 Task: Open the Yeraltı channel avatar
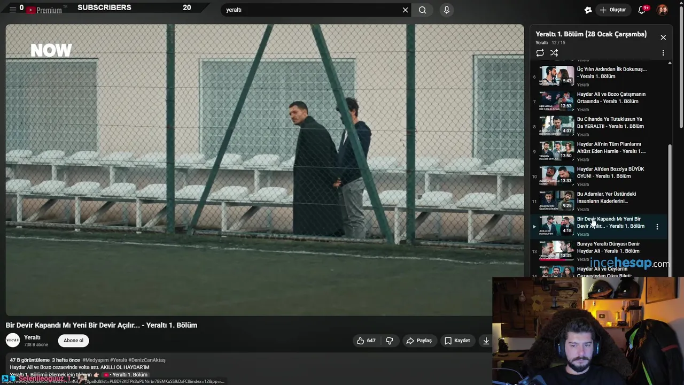(13, 340)
